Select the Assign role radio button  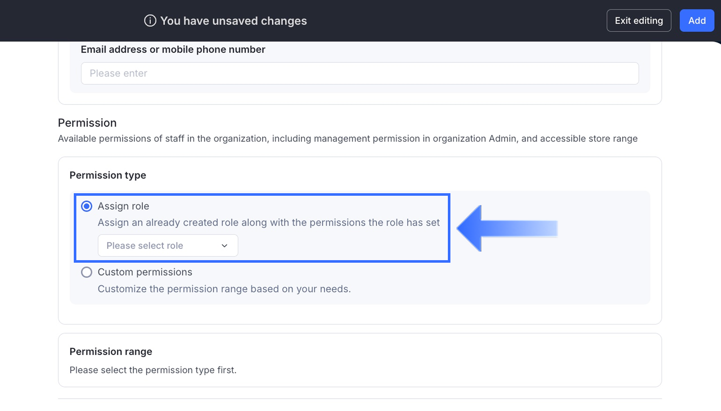(87, 206)
